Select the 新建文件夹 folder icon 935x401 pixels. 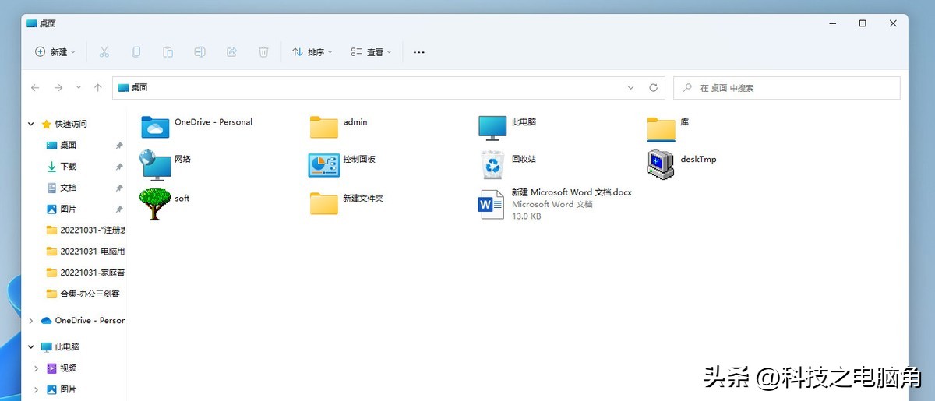click(x=324, y=203)
